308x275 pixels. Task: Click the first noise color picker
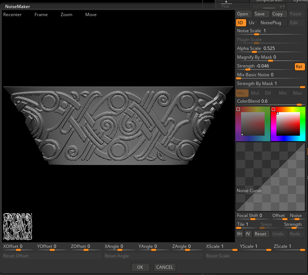point(253,124)
